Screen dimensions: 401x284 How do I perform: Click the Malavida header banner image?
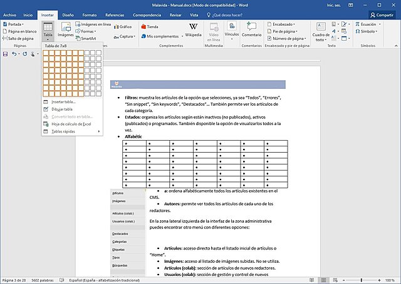click(x=198, y=84)
